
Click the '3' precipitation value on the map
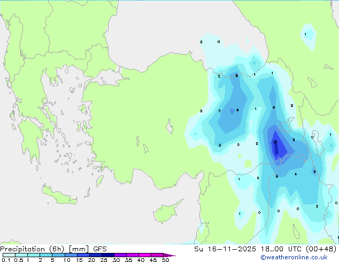[x=219, y=111]
